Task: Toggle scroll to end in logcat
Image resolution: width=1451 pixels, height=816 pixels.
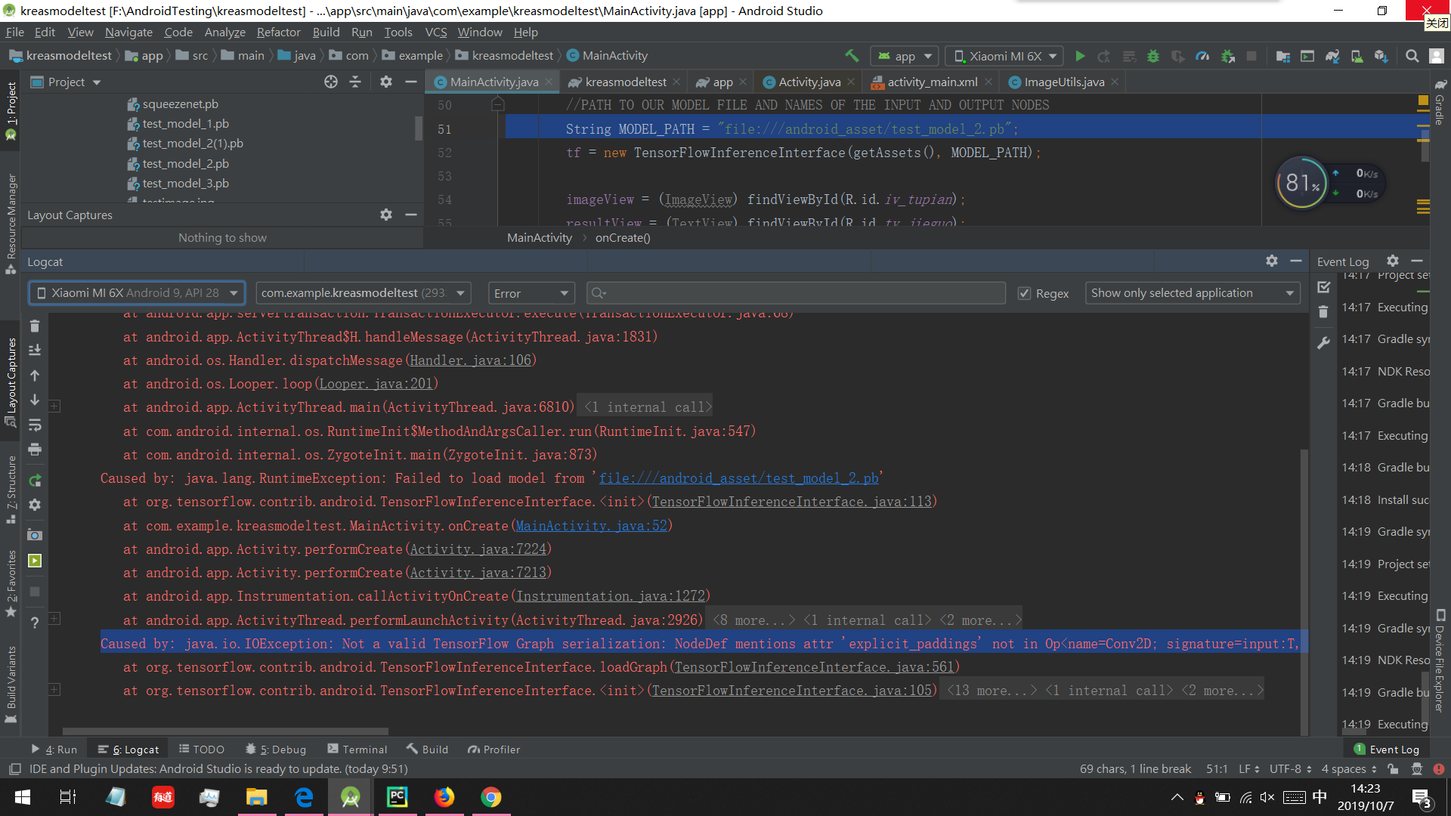Action: 35,350
